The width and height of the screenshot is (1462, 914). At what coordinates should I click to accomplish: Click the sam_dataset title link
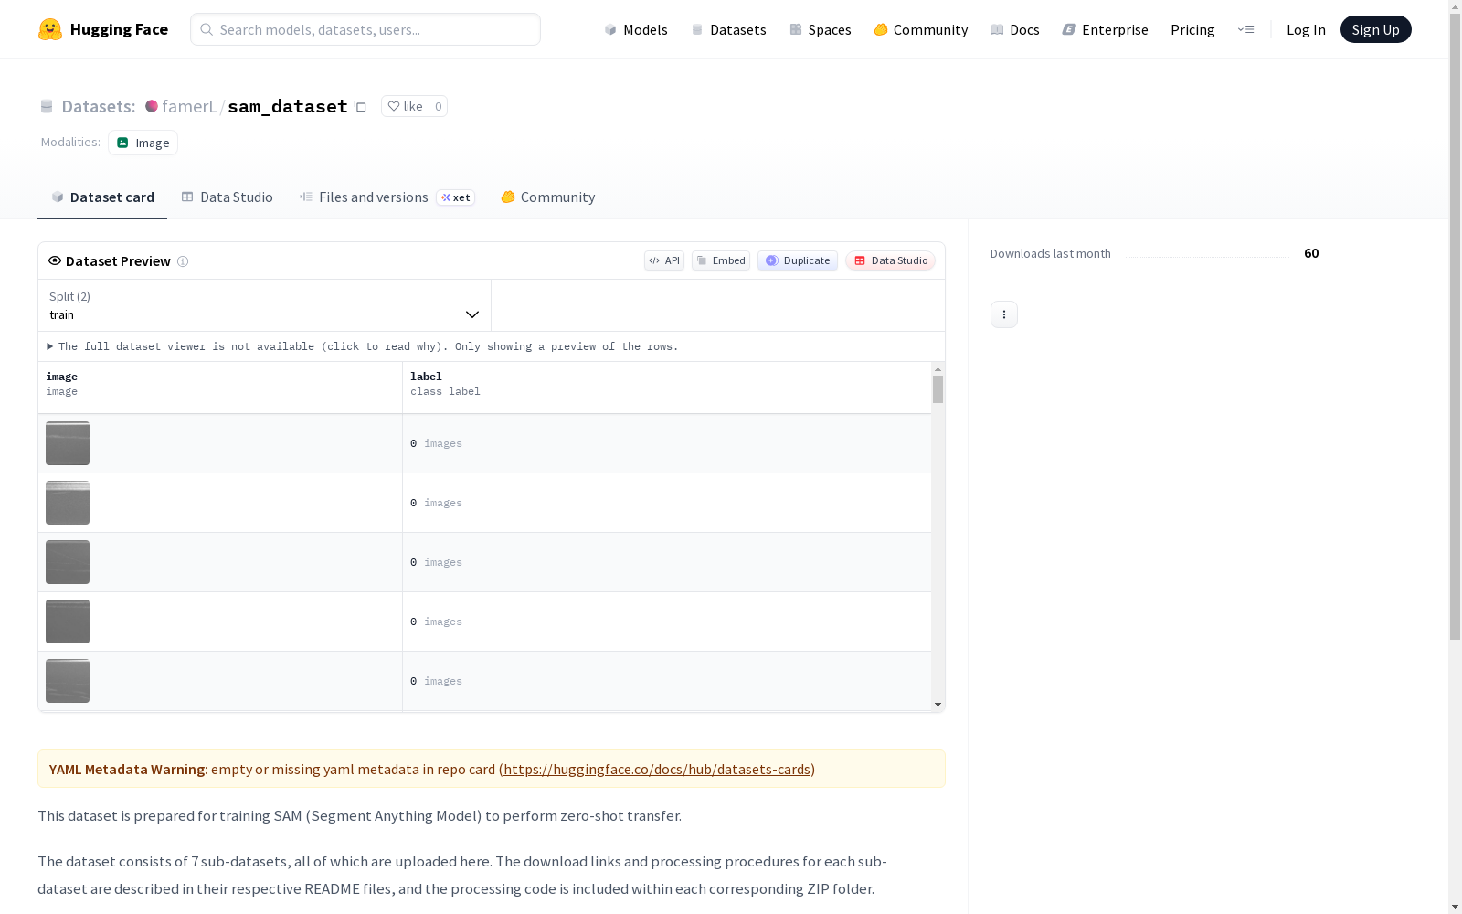[288, 106]
